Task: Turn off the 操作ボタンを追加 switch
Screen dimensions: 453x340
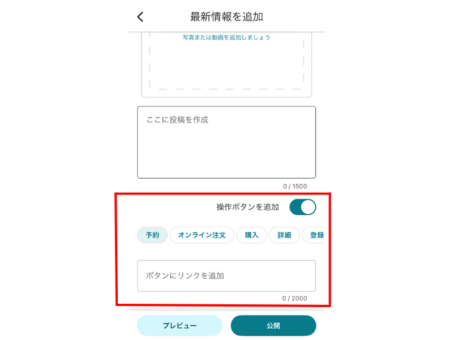Action: 303,207
